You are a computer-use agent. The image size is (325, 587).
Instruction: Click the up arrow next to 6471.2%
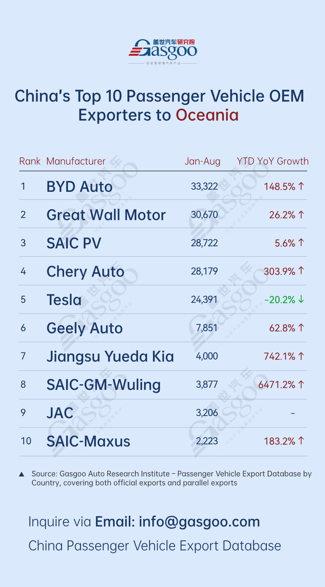pyautogui.click(x=301, y=384)
